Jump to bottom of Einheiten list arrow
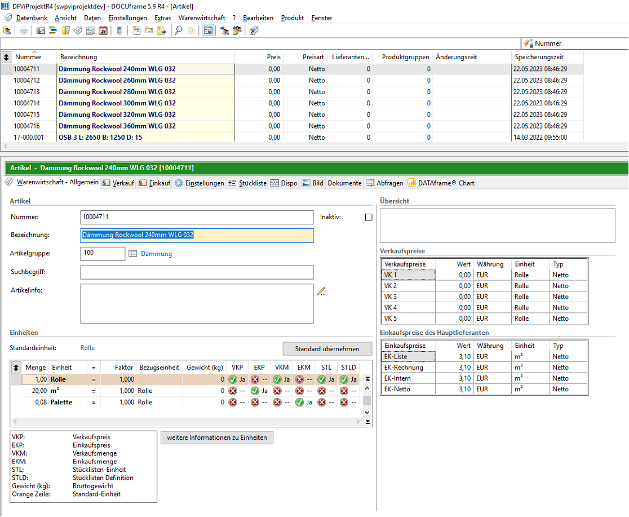The height and width of the screenshot is (517, 629). (x=367, y=422)
